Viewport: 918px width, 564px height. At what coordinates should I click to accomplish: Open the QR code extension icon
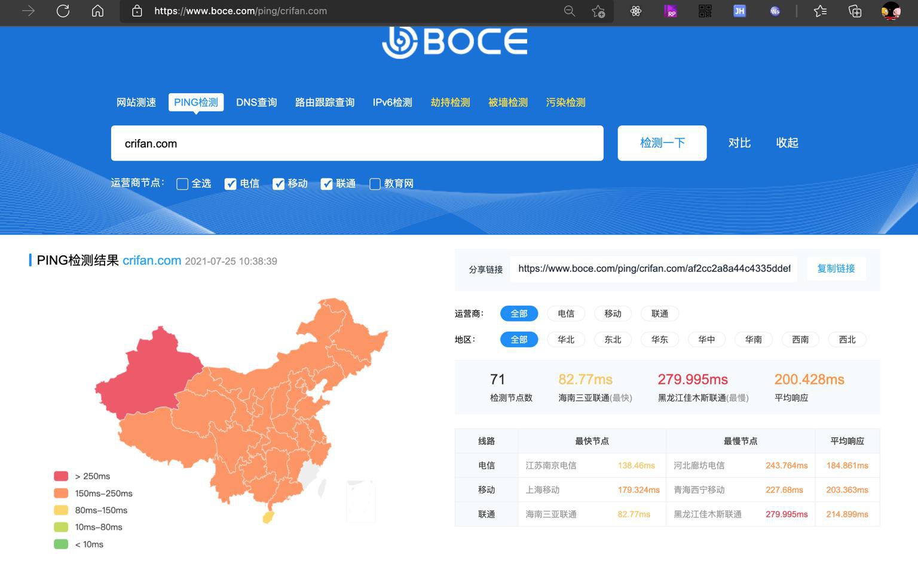(705, 11)
